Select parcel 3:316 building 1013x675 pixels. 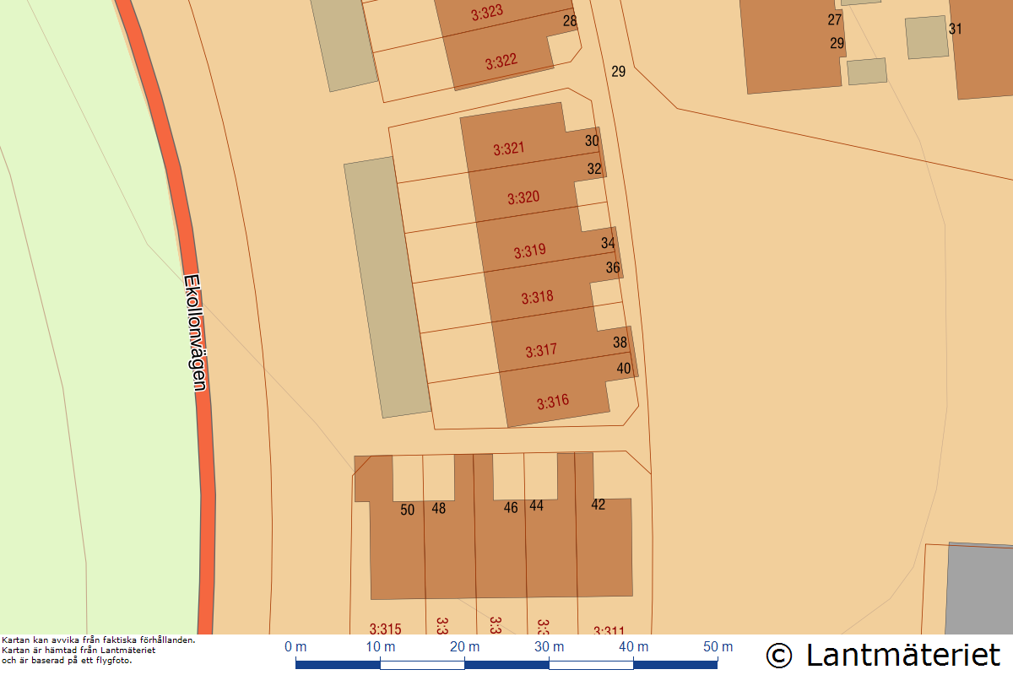[x=553, y=402]
